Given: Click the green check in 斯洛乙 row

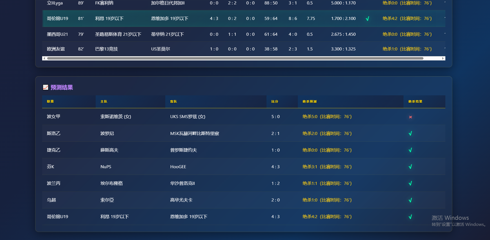Looking at the screenshot, I should tap(410, 134).
